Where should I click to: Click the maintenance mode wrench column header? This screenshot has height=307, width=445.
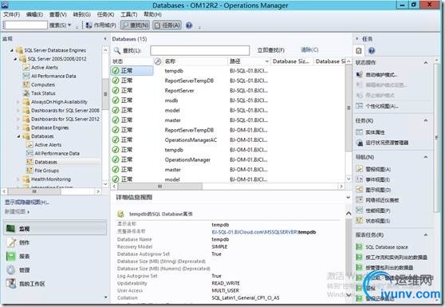click(158, 61)
